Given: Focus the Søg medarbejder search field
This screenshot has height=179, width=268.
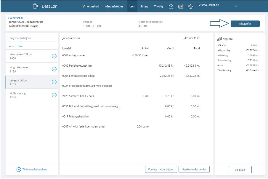Looking at the screenshot, I should tap(32, 38).
